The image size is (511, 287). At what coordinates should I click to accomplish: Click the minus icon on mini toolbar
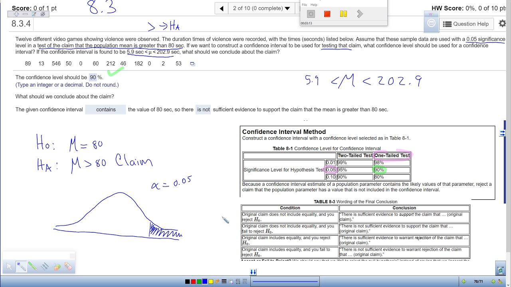(x=25, y=14)
